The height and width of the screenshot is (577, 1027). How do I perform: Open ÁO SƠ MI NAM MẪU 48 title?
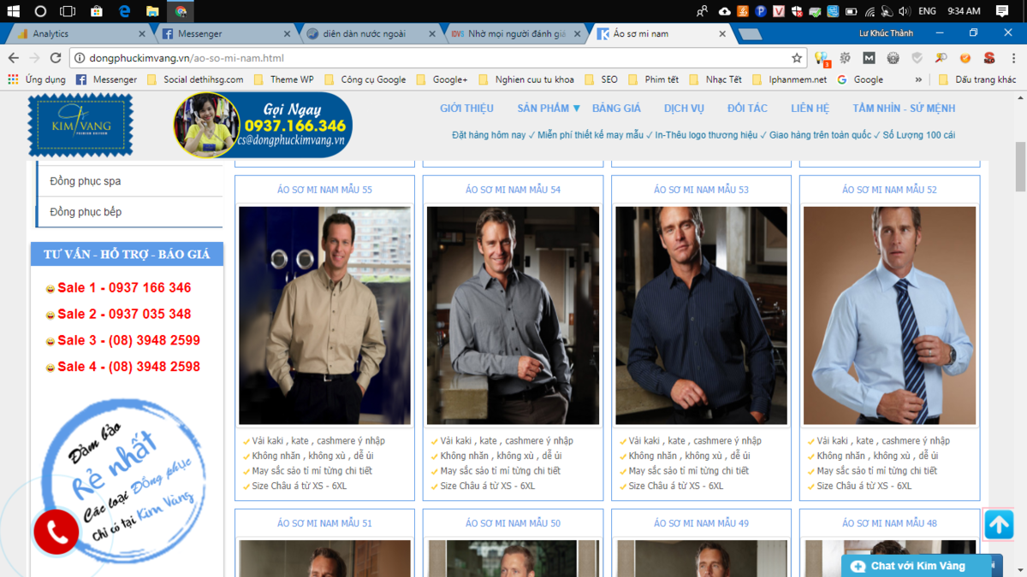(889, 523)
